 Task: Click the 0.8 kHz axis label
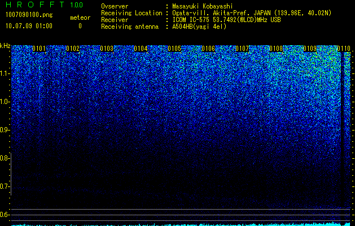pyautogui.click(x=5, y=158)
